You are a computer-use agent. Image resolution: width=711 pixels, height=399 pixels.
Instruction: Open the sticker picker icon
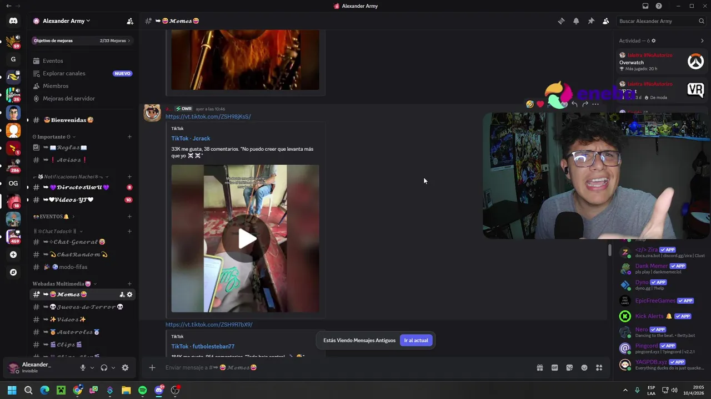pos(569,367)
